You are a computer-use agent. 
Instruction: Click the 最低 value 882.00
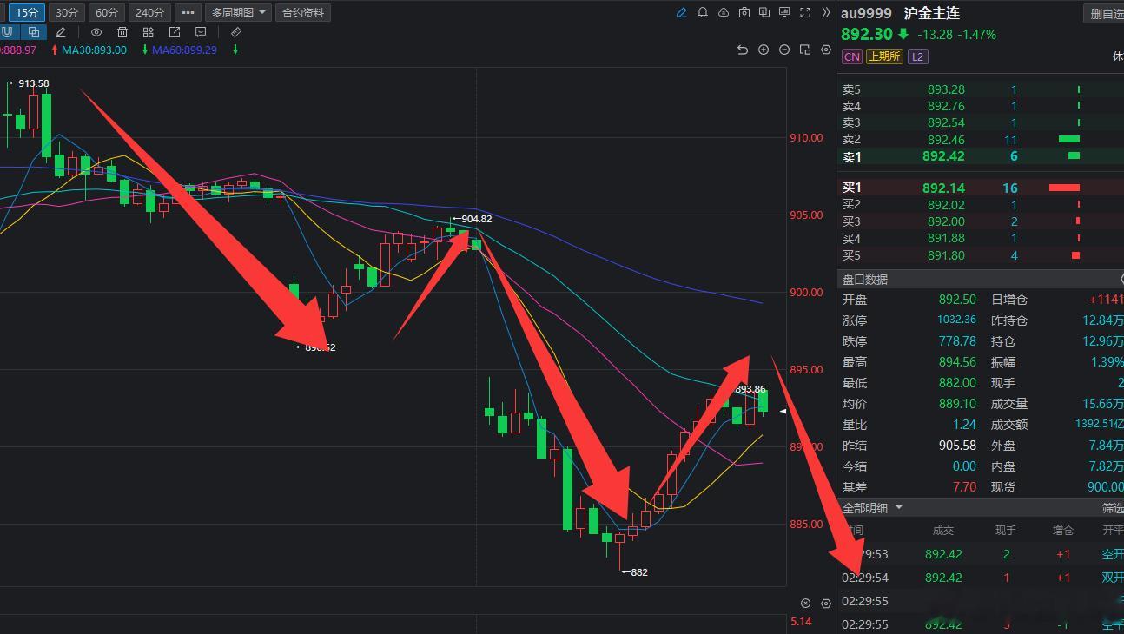[x=957, y=383]
